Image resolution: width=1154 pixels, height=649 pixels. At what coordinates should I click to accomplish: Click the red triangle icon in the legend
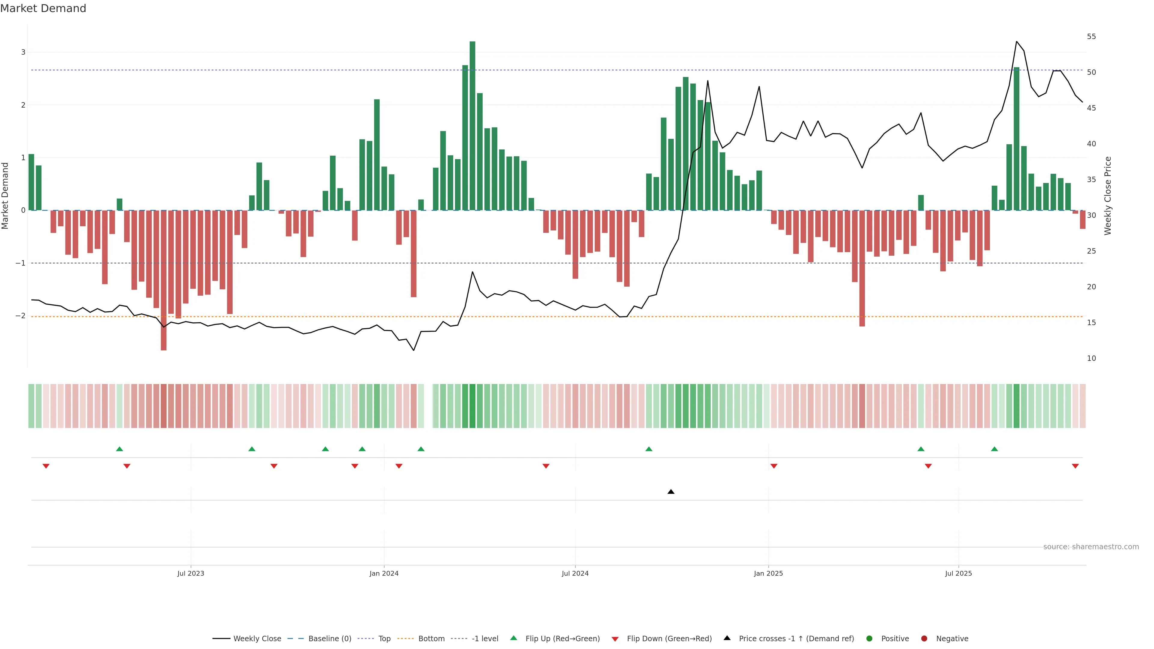615,639
